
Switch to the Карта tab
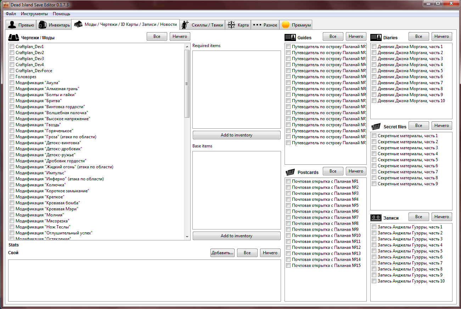click(x=238, y=25)
